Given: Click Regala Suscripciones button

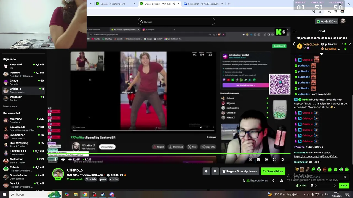Looking at the screenshot, I should pos(239,171).
